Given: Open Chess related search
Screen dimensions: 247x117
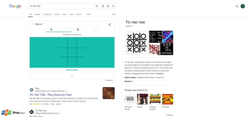Looking at the screenshot, I should tap(142, 101).
